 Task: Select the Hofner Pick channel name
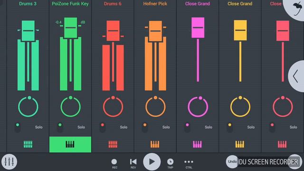click(x=155, y=4)
